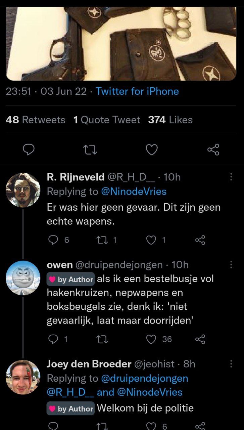Viewport: 244px width, 430px height.
Task: Retweet the main tweet
Action: (x=90, y=150)
